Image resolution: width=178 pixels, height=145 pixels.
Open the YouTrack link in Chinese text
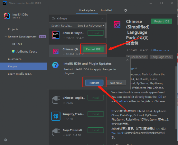point(117,133)
